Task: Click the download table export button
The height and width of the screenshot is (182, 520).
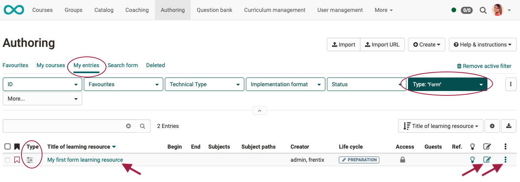Action: (x=509, y=126)
